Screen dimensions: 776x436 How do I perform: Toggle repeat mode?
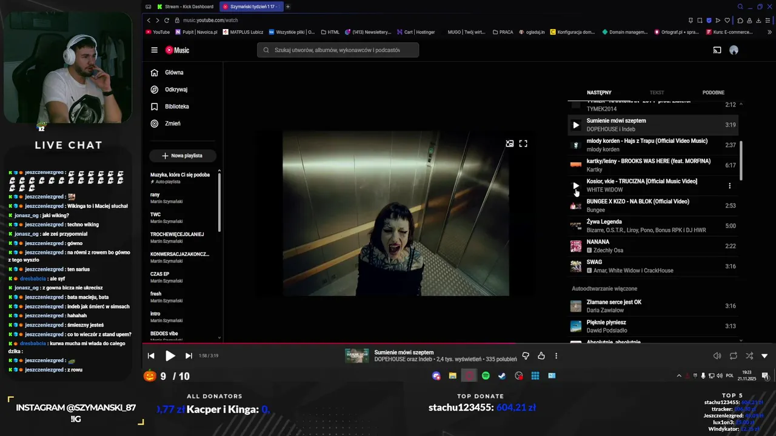(x=734, y=356)
